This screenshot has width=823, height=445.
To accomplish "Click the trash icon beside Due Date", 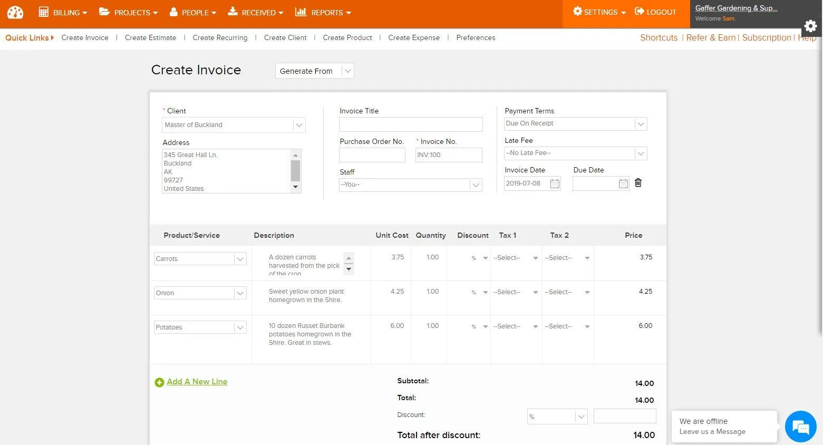I will (638, 182).
